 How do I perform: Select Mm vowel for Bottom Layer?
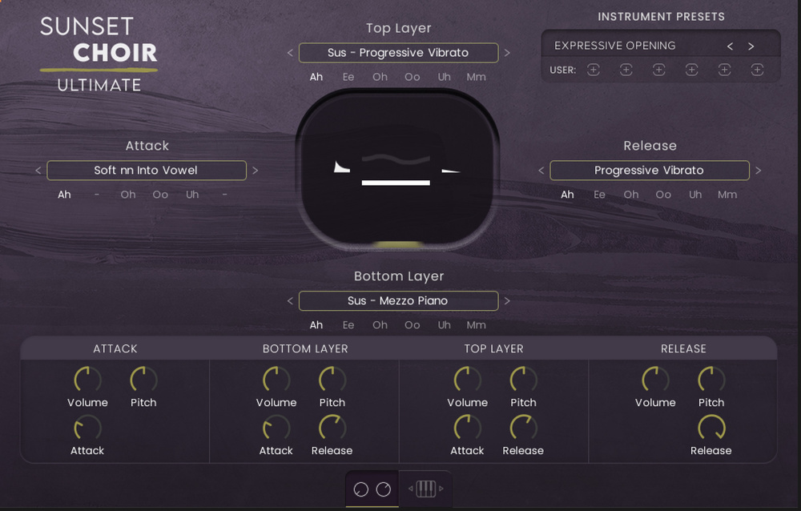[476, 325]
